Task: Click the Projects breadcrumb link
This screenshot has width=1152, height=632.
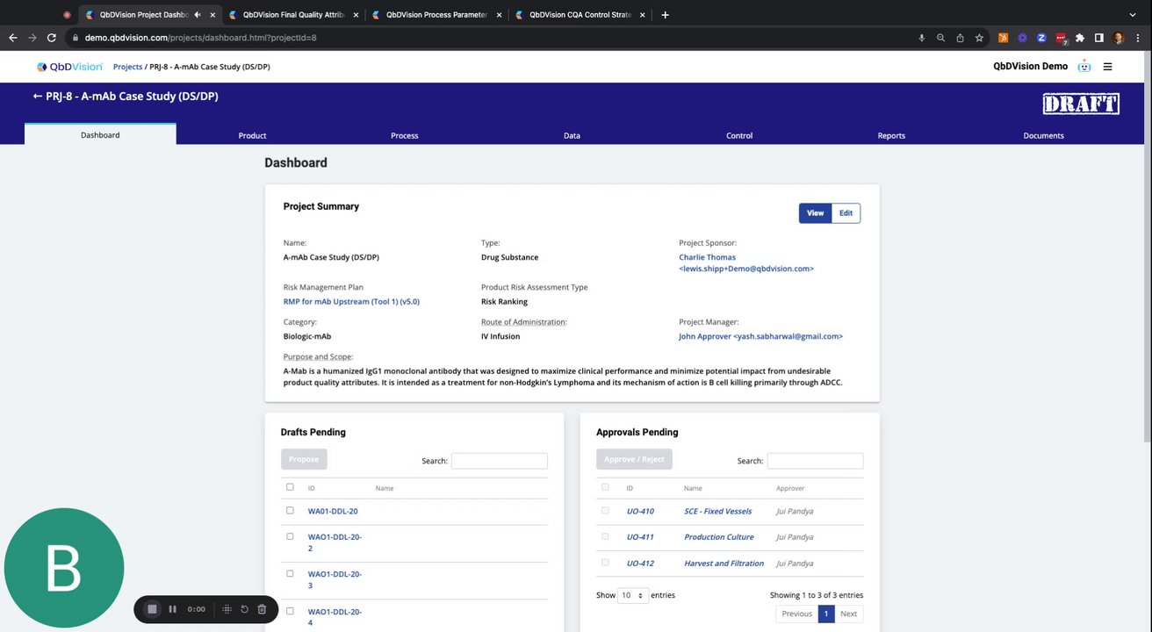Action: [127, 67]
